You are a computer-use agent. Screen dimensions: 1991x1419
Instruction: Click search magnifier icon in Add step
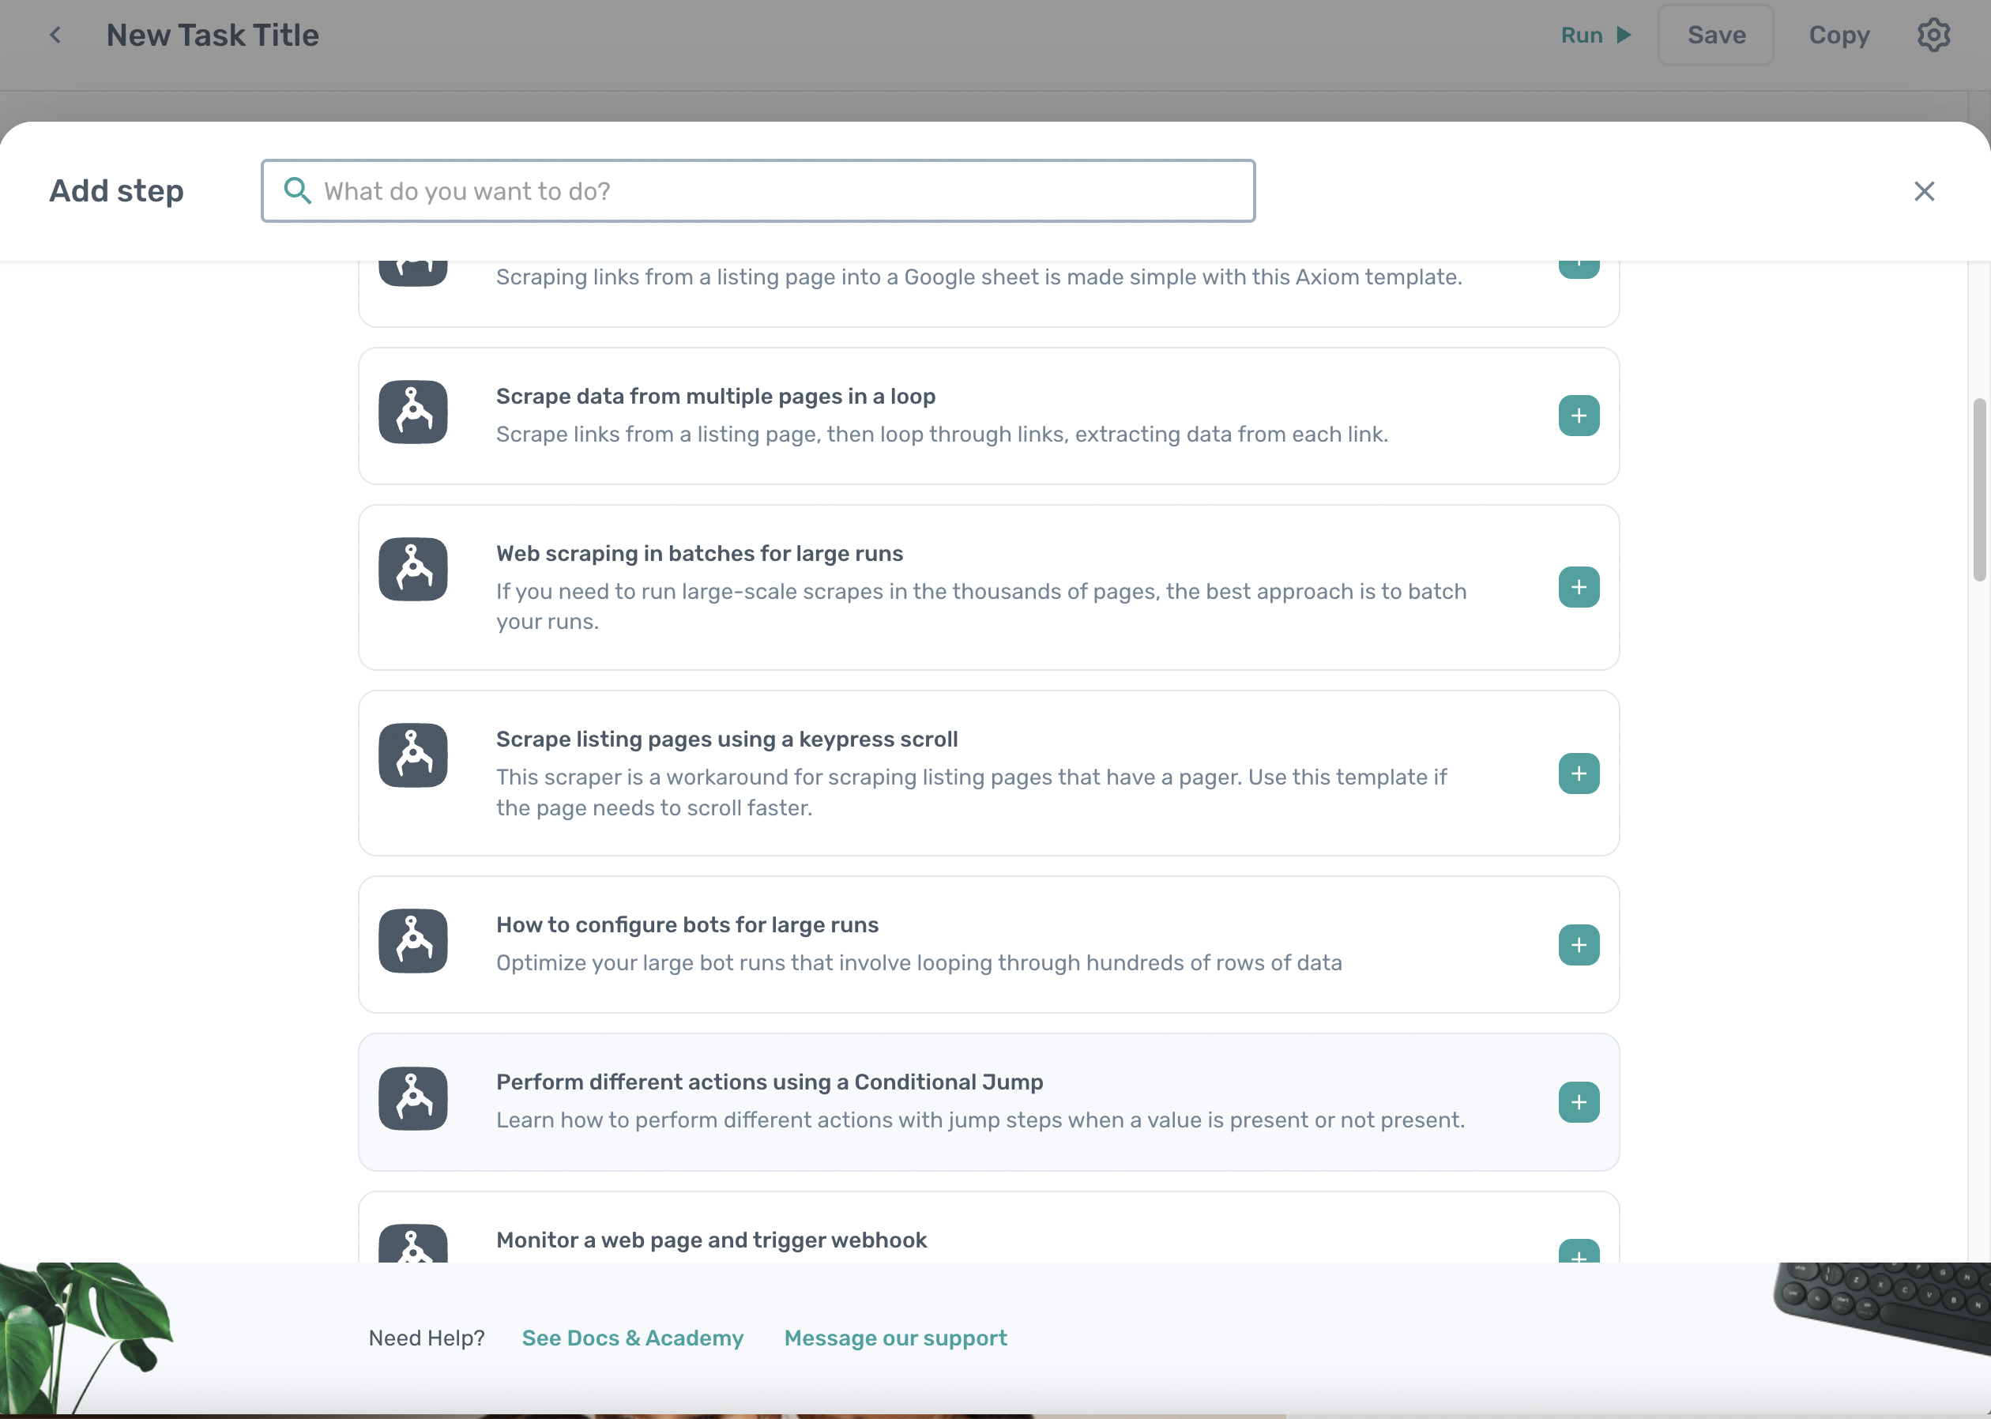297,190
